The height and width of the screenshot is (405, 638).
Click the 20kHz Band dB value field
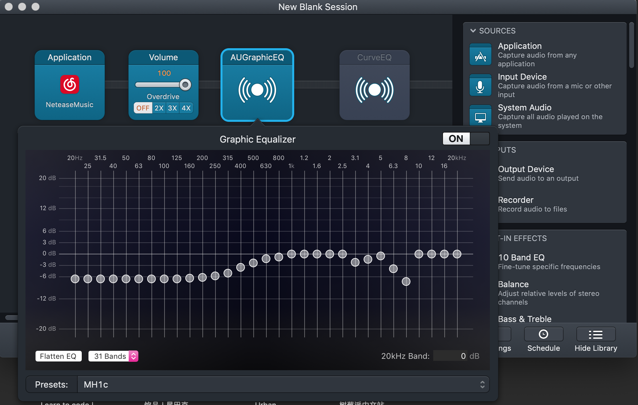(x=450, y=356)
